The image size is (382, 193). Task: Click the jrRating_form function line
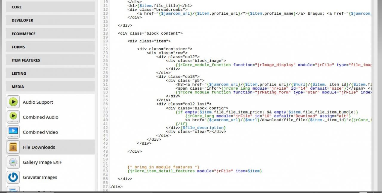(x=273, y=92)
